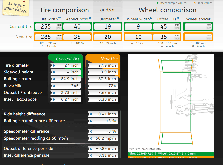Toggle mm/inch unit on new tire offset
223x165 pixels.
coord(177,37)
